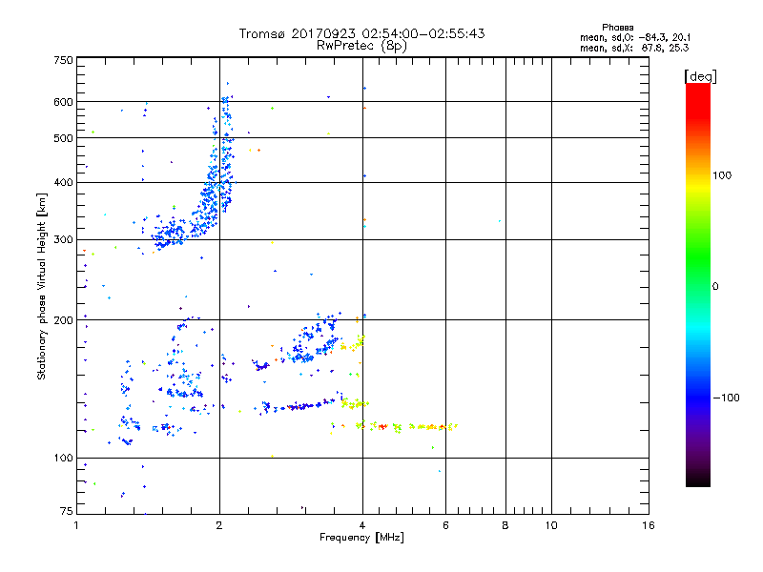Click the 'Frequency [MHz]' axis label
Viewport: 763px width, 572px height.
(361, 538)
